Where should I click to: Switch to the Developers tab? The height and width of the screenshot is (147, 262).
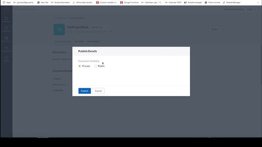93,41
